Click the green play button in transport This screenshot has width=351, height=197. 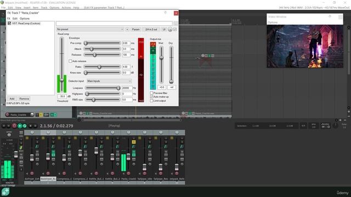coord(20,126)
